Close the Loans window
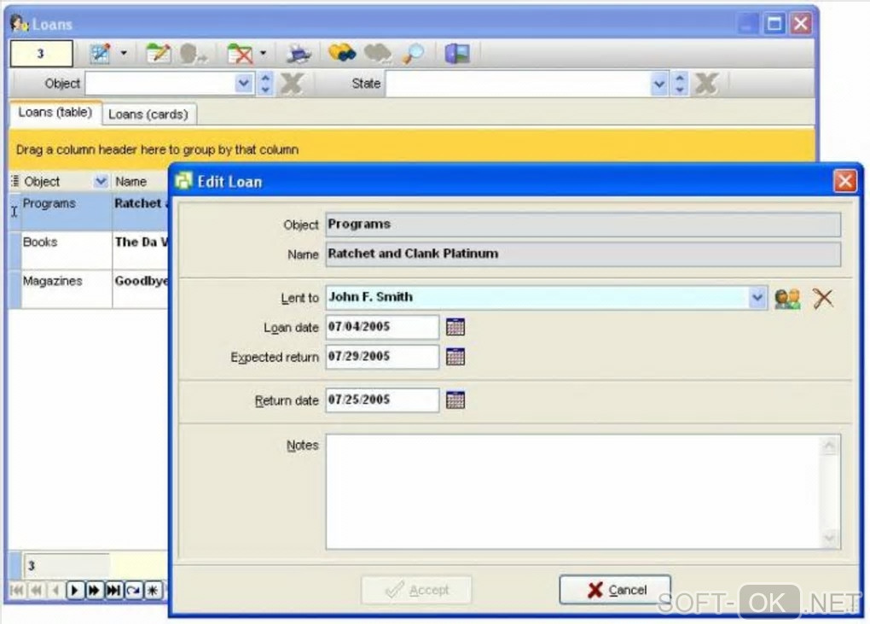 (x=801, y=24)
